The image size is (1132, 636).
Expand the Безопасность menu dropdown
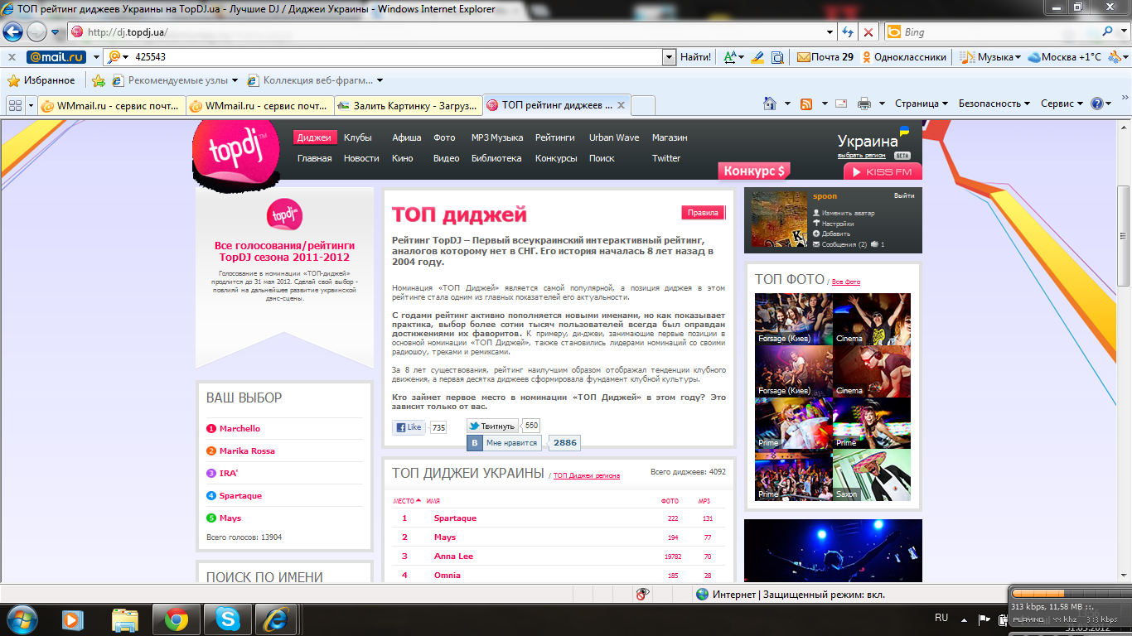click(994, 104)
